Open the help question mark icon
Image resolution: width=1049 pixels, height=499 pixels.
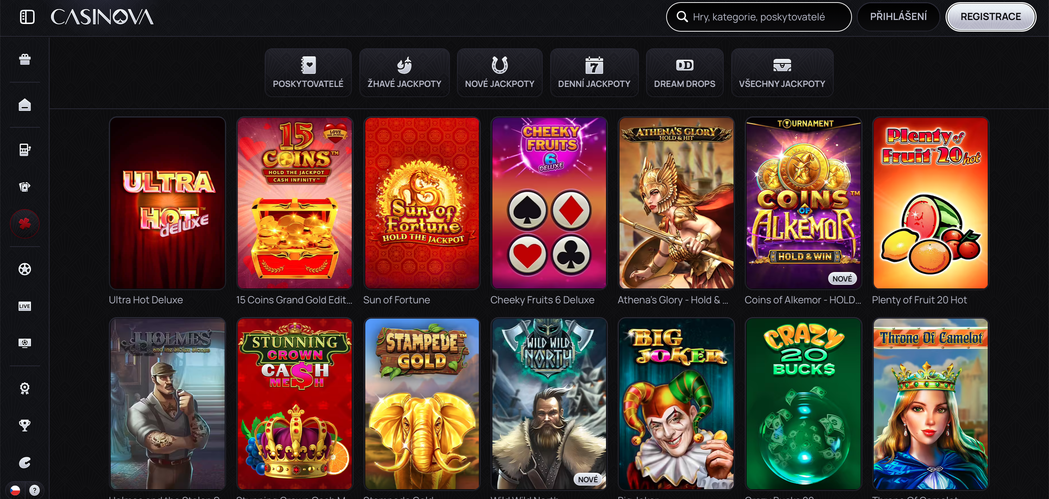[35, 490]
